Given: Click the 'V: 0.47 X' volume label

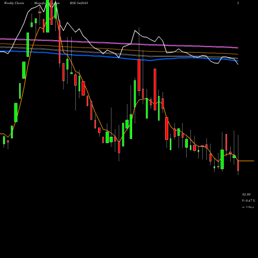Looking at the screenshot, I should 248,201.
